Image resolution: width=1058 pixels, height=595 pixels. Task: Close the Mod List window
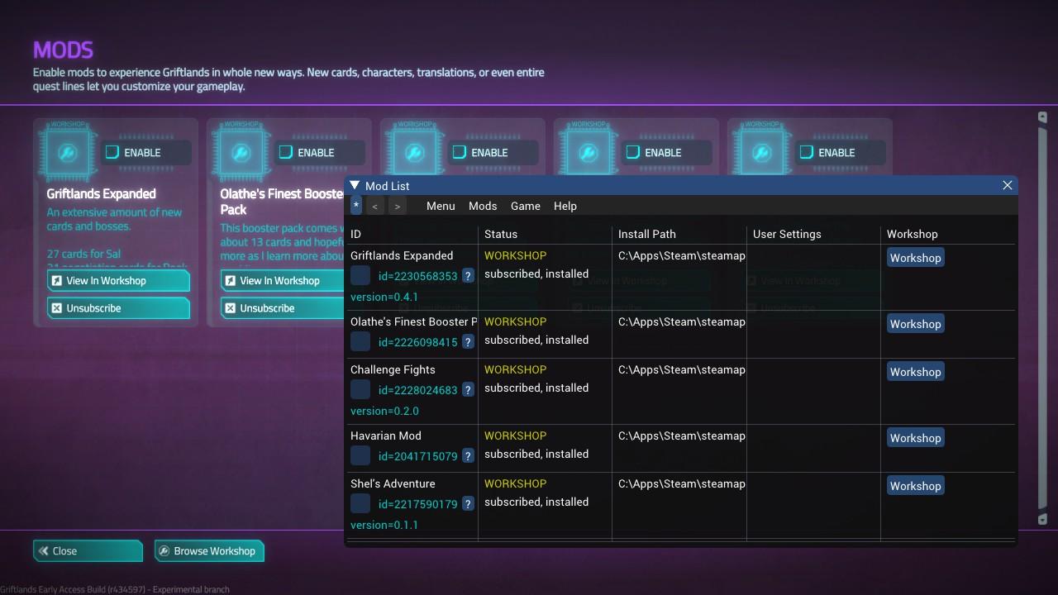tap(1007, 186)
